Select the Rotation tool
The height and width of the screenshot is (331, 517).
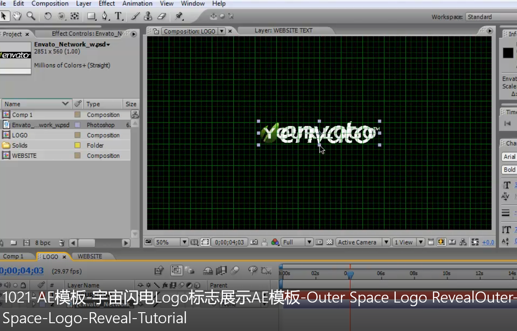point(48,16)
